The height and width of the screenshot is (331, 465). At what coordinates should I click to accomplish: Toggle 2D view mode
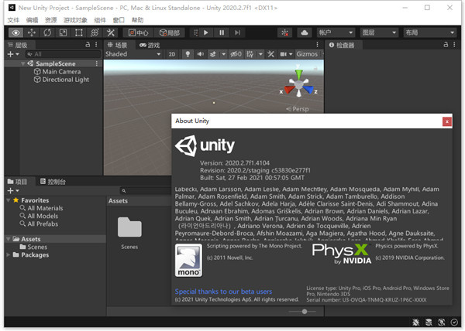(x=172, y=54)
